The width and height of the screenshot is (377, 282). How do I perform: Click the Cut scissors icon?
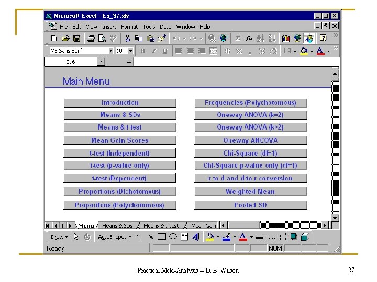click(x=127, y=38)
